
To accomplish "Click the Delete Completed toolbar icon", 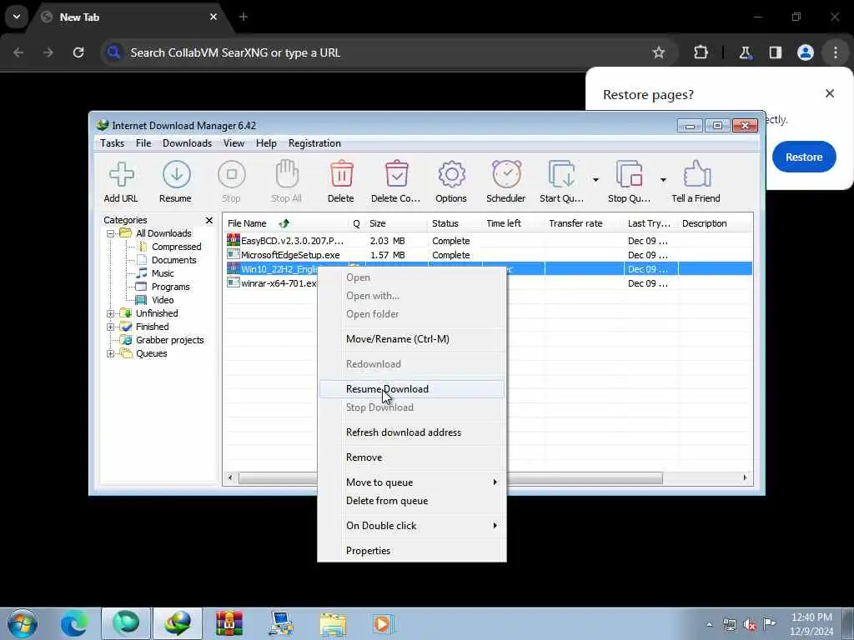I will coord(396,174).
